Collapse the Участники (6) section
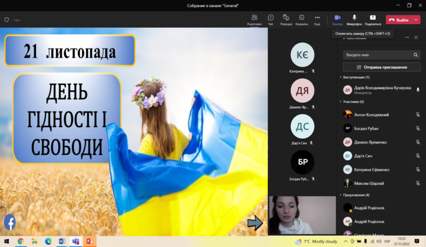Image resolution: width=426 pixels, height=247 pixels. pos(341,102)
